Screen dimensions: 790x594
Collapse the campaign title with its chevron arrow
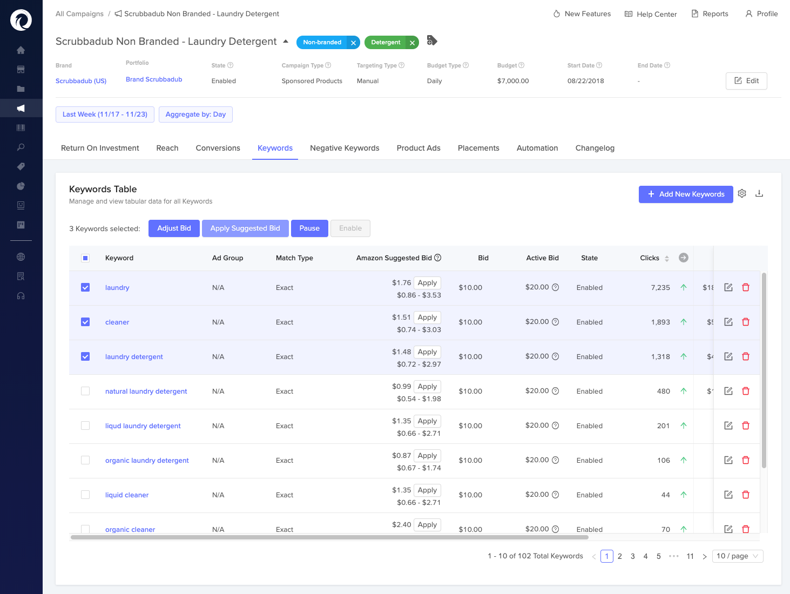point(286,41)
